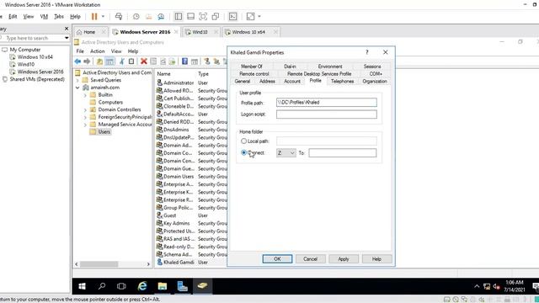Click the Forward arrow in AD toolbar
Screen dimensions: 539x303
87,61
